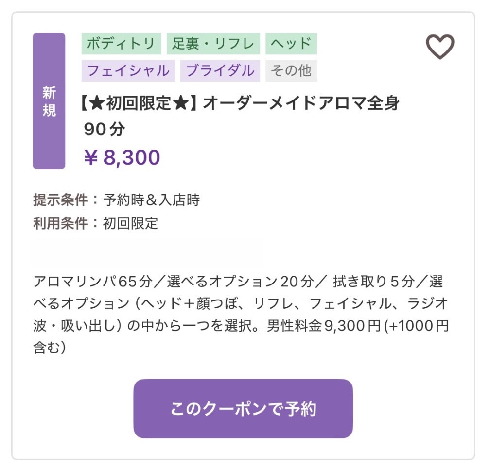Viewport: 490px width, 467px height.
Task: Click the 含む） final description line
Action: pos(50,348)
